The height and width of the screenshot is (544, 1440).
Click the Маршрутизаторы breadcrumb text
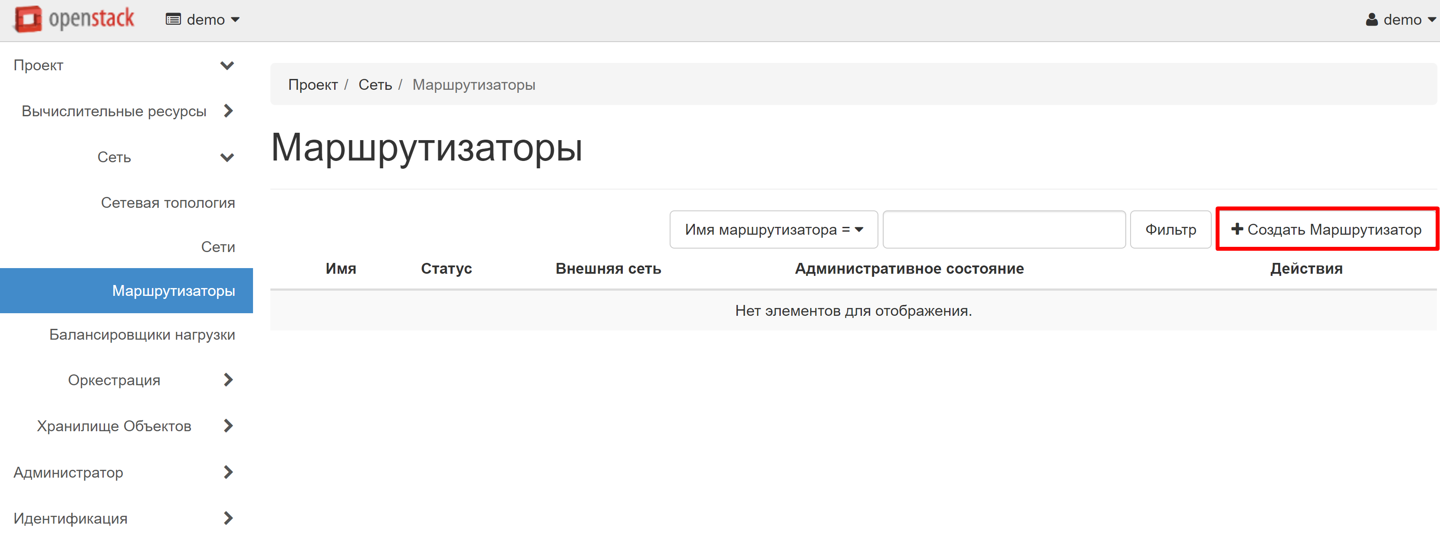click(x=473, y=84)
